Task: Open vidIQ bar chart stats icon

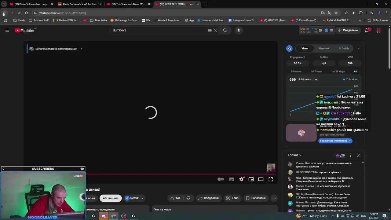Action: coord(320,30)
